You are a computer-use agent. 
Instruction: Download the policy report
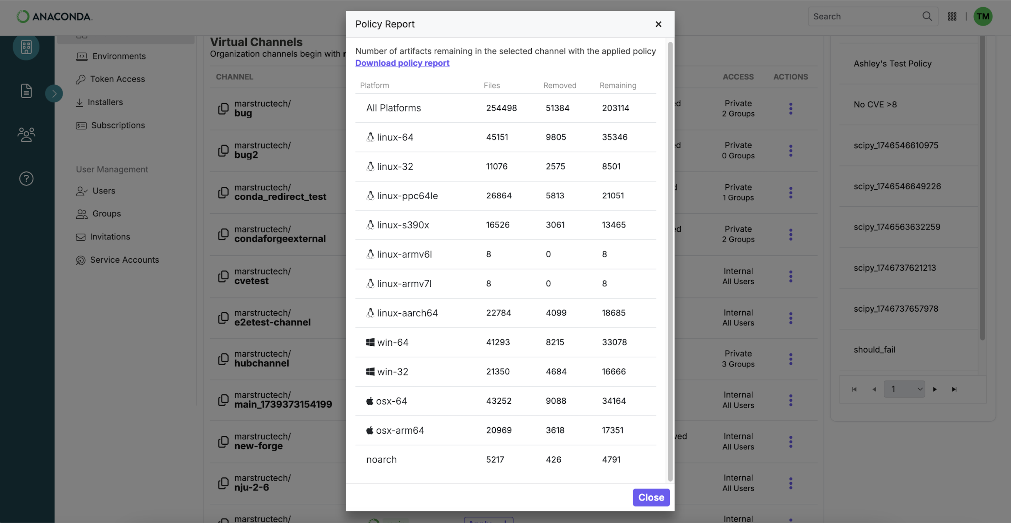pos(402,63)
